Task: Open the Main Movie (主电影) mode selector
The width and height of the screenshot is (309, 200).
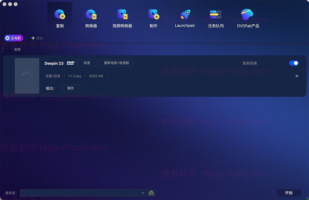Action: point(14,38)
